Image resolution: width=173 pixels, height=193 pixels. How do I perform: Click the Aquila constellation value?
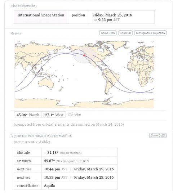[49, 185]
